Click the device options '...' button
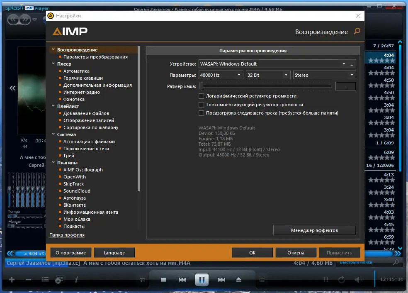This screenshot has height=293, width=408. (351, 64)
